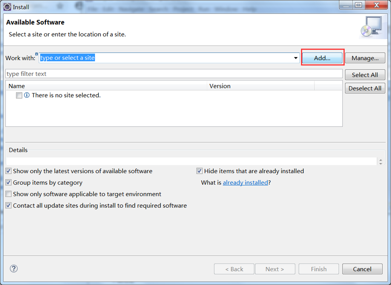Open the Manage... sites dialog
Viewport: 391px width, 285px height.
click(x=365, y=58)
